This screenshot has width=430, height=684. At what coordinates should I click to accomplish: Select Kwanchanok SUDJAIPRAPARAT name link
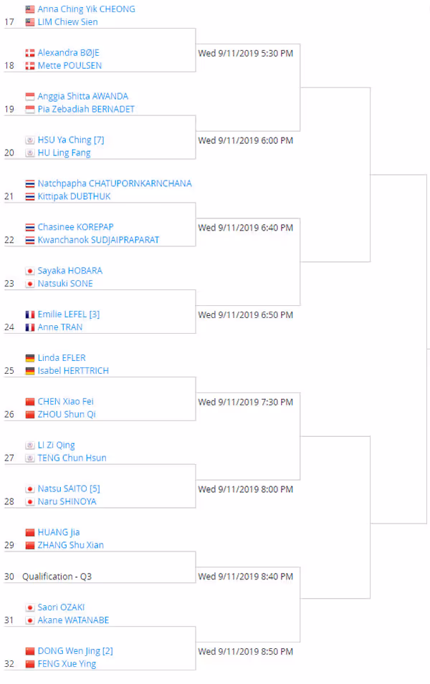98,240
